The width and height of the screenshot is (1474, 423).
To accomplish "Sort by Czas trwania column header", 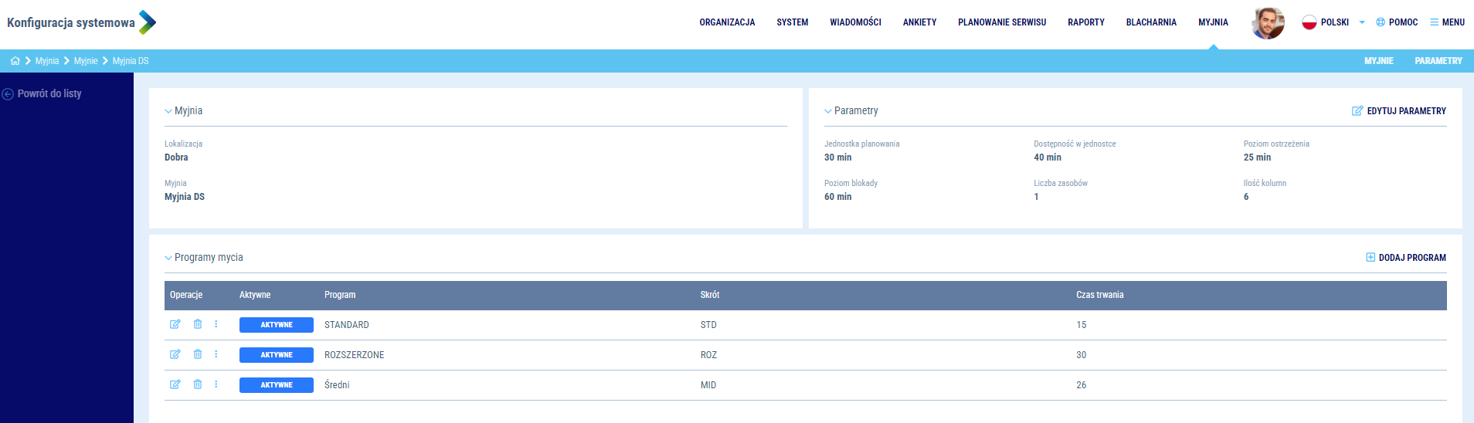I will 1099,295.
